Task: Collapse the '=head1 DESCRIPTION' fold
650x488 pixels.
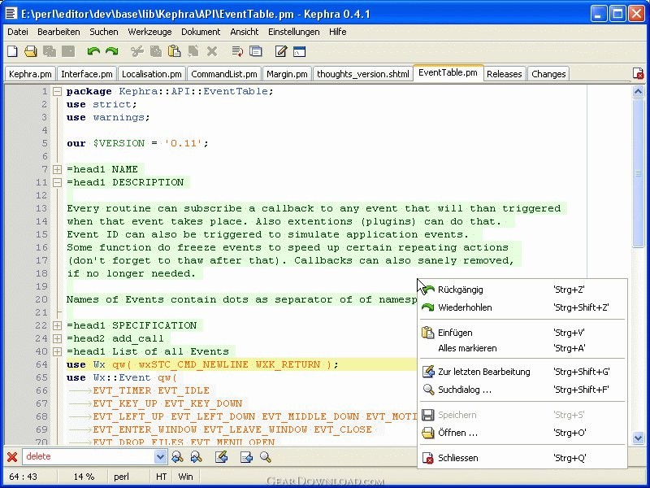Action: [x=57, y=182]
